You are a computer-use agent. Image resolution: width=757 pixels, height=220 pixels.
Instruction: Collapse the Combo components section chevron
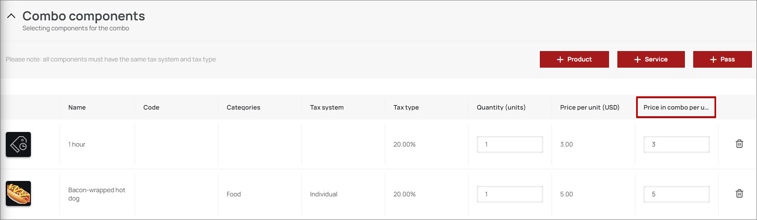[x=11, y=16]
